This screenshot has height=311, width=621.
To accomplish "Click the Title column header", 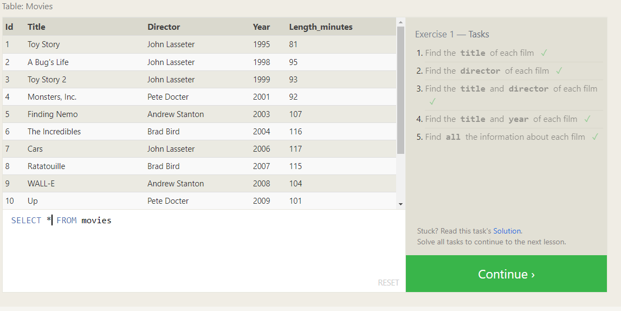I will [x=36, y=27].
